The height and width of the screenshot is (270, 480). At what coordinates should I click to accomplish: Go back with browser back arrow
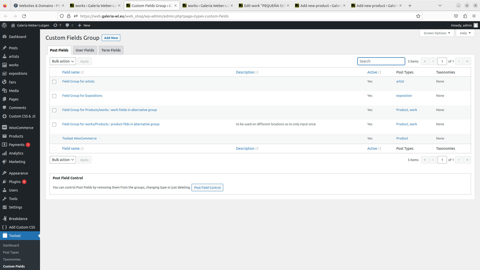click(6, 16)
